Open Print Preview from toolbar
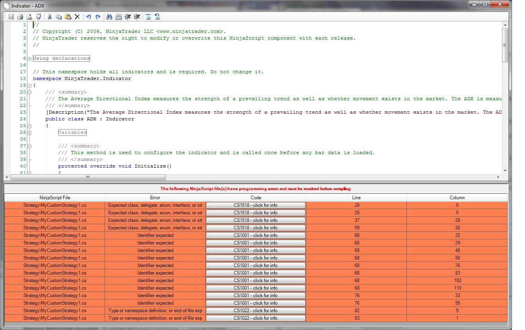The image size is (525, 330). click(29, 17)
